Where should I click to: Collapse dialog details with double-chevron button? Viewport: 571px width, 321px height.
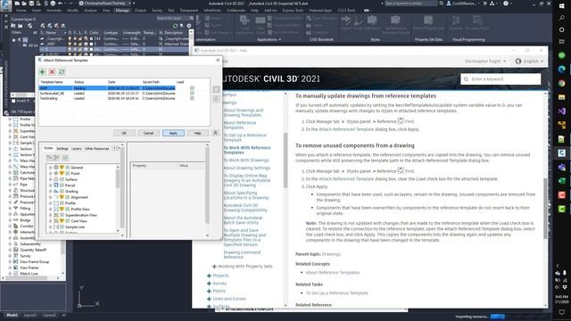tap(215, 133)
